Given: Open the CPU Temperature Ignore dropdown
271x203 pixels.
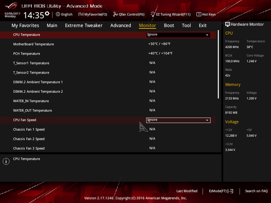Looking at the screenshot, I should [x=178, y=35].
